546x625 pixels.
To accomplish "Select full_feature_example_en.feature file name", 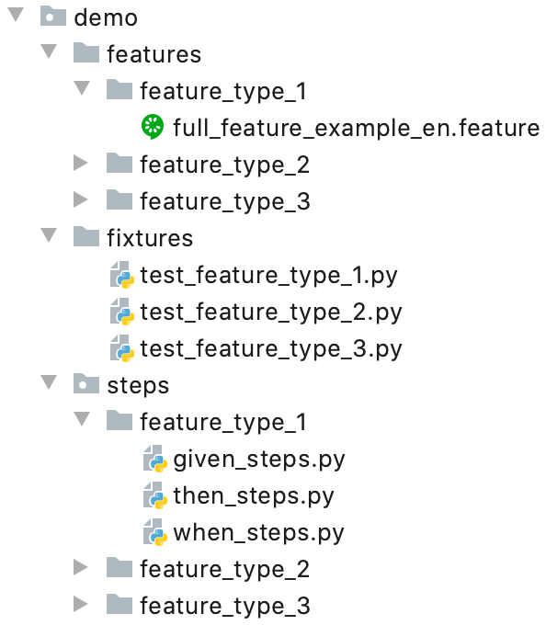I will (357, 128).
